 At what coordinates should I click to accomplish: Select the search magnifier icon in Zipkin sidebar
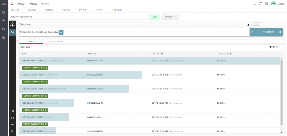12,32
